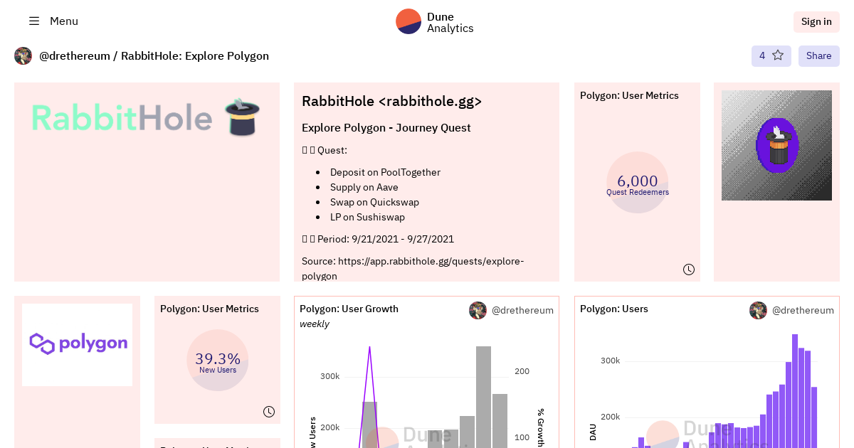Click the Polygon logo image
Image resolution: width=854 pixels, height=448 pixels.
click(x=78, y=345)
